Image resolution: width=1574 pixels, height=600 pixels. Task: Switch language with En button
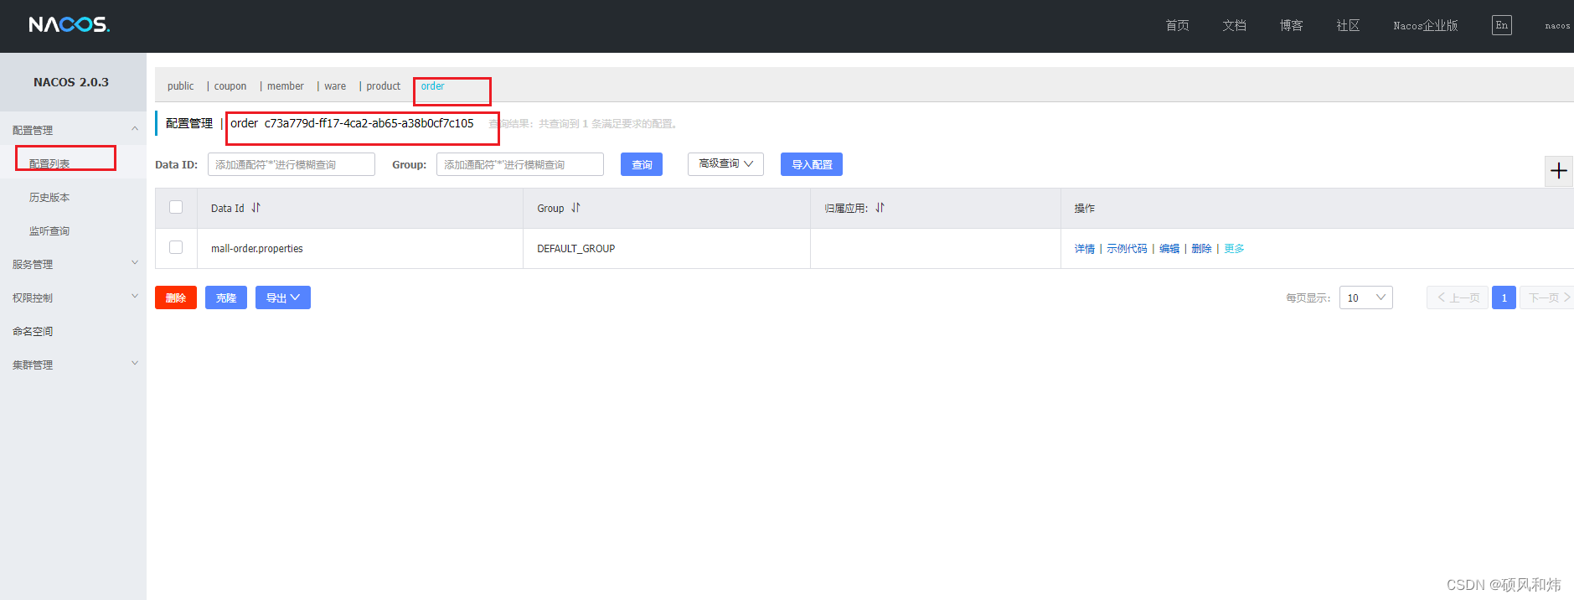pos(1502,25)
